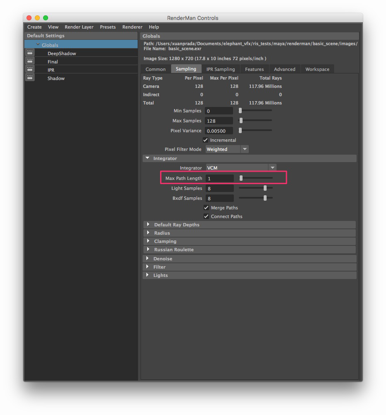Close the RenderMan Controls window

(29, 18)
